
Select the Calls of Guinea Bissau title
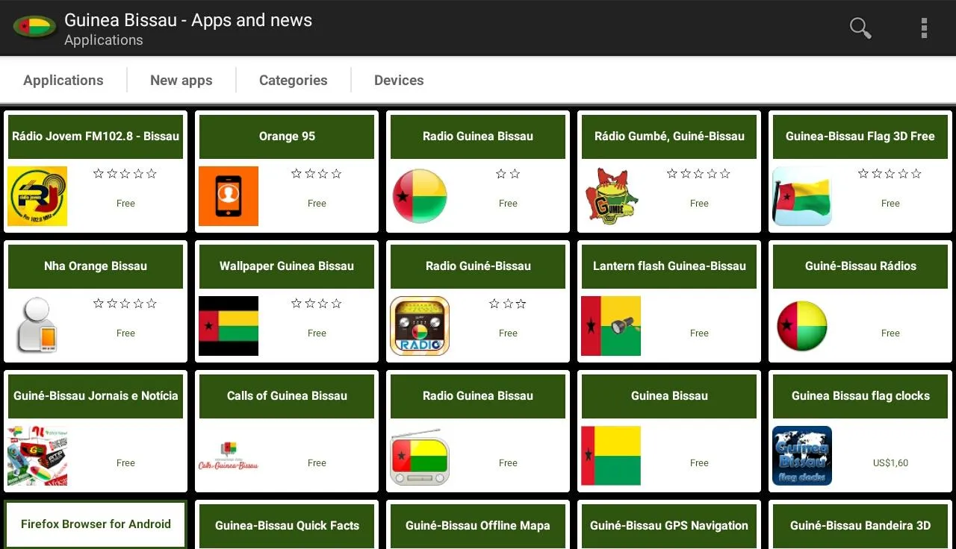coord(287,396)
